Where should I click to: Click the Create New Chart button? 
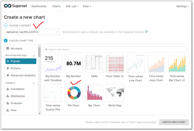click(x=174, y=122)
